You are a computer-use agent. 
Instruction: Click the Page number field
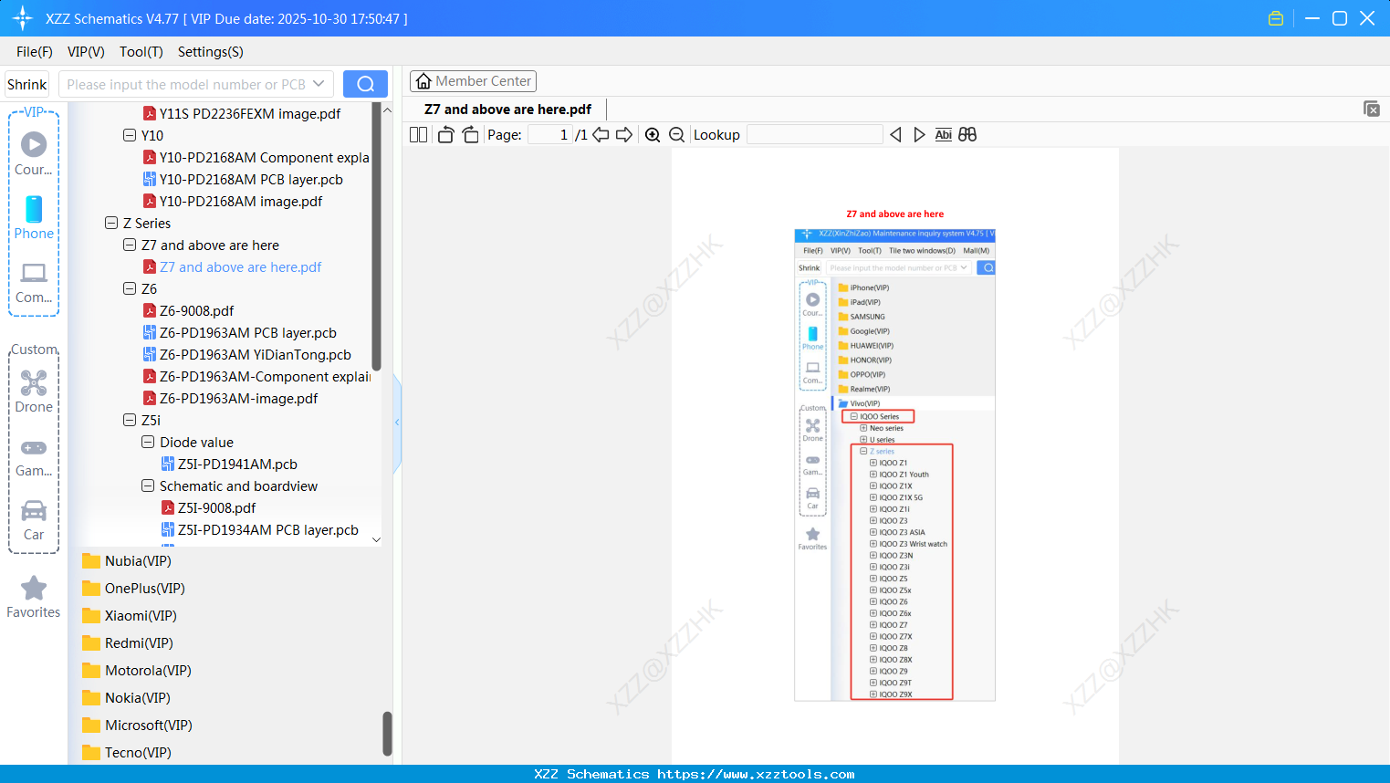(x=549, y=135)
